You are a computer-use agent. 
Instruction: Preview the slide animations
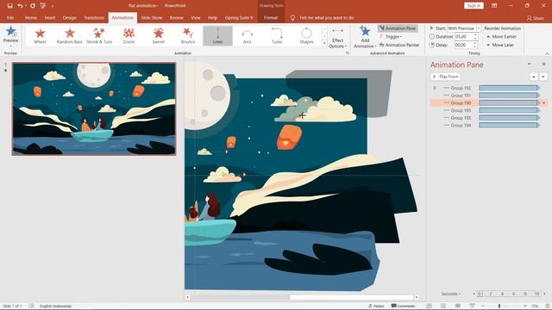[x=10, y=36]
